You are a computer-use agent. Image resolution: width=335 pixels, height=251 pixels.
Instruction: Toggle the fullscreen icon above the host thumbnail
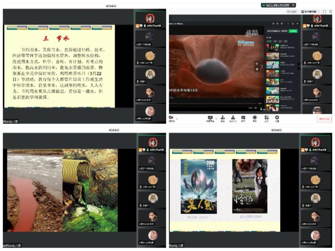[325, 11]
